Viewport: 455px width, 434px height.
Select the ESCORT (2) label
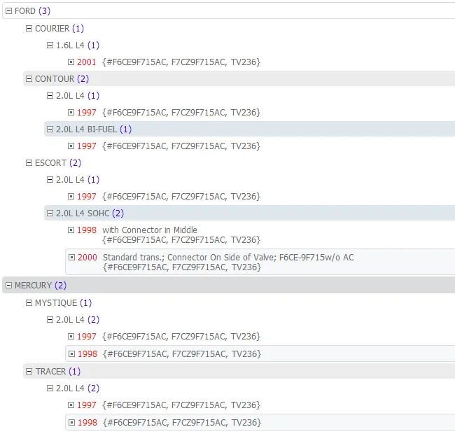tap(58, 163)
